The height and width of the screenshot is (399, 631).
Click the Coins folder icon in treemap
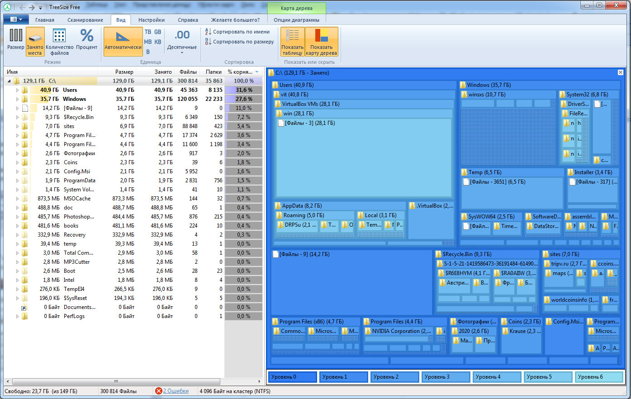[504, 322]
